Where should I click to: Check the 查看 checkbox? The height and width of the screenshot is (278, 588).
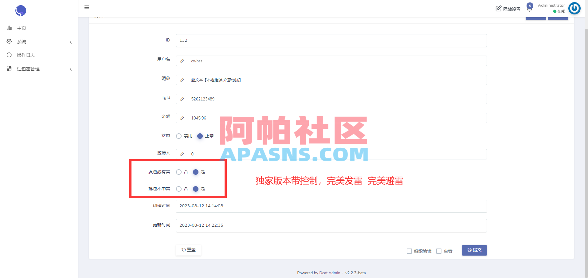click(x=439, y=251)
